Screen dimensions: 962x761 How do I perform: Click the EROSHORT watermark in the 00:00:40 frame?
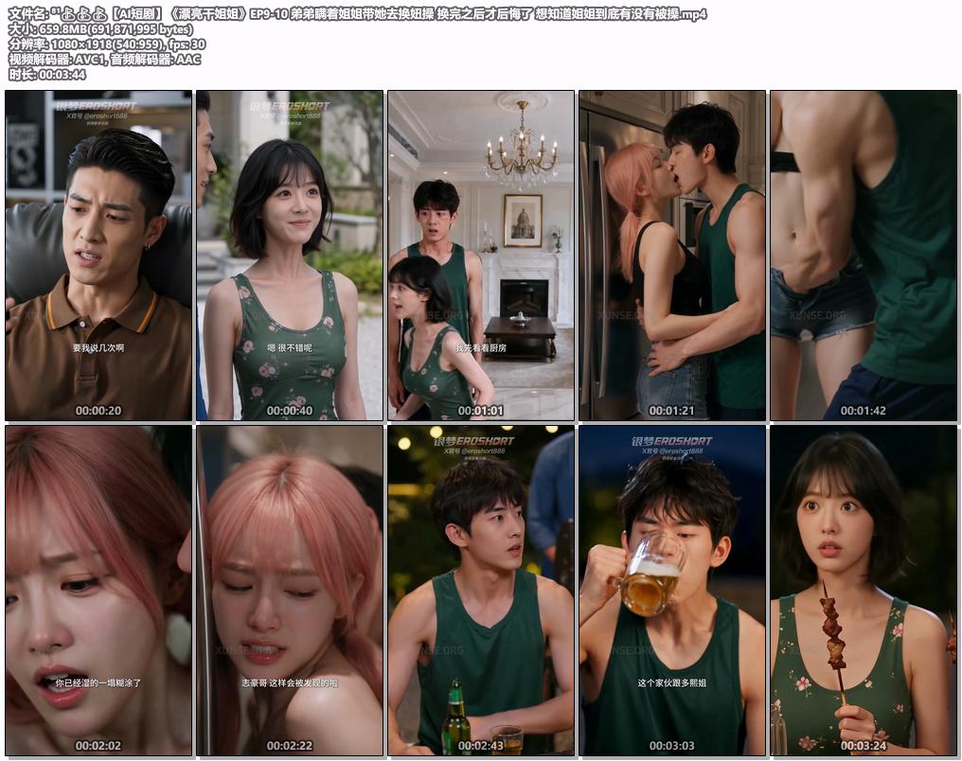(290, 105)
